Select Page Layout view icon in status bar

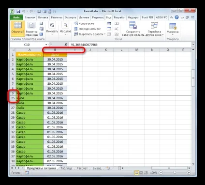141,173
